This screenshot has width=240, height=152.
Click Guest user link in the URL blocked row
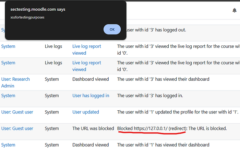tap(17, 128)
